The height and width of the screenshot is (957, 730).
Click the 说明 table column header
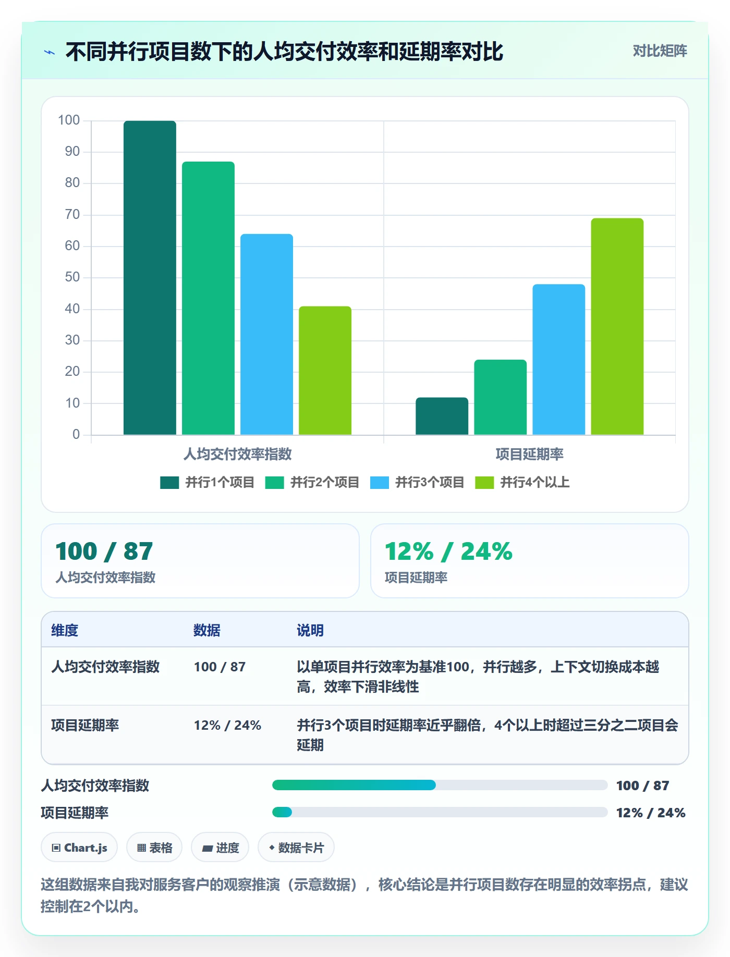coord(310,630)
